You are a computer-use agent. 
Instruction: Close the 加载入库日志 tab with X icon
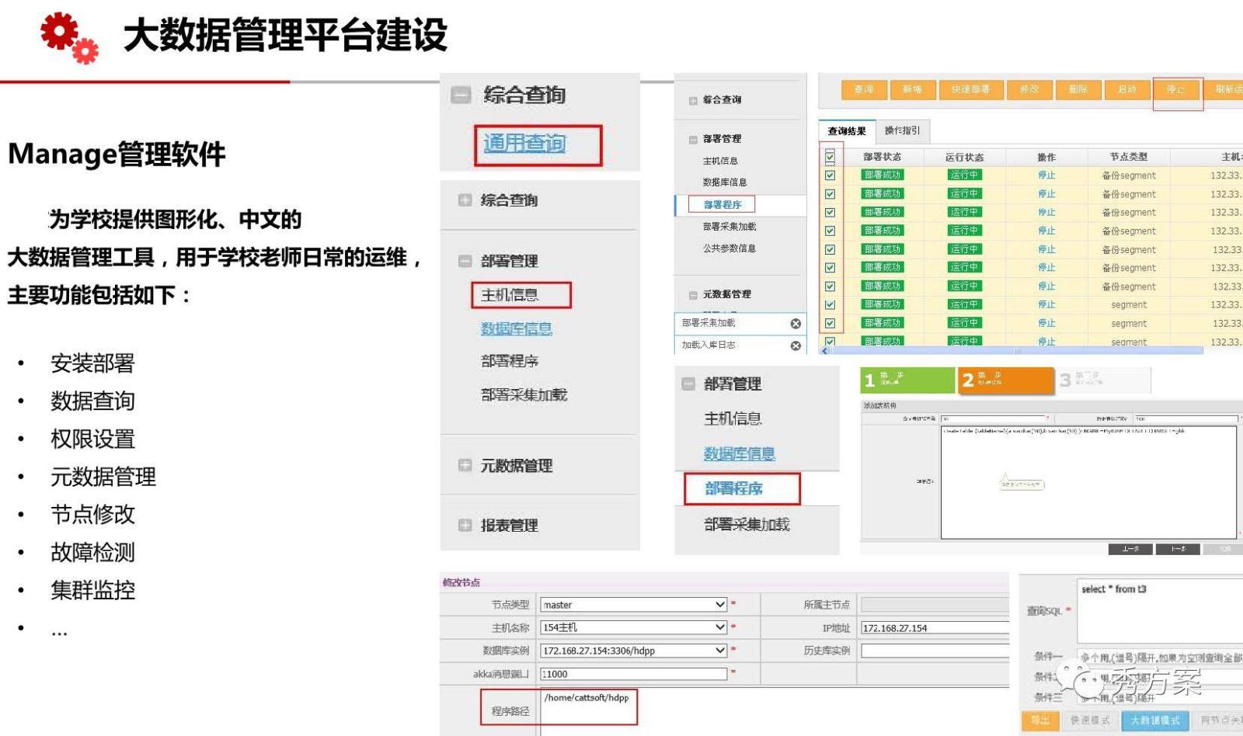click(x=796, y=345)
